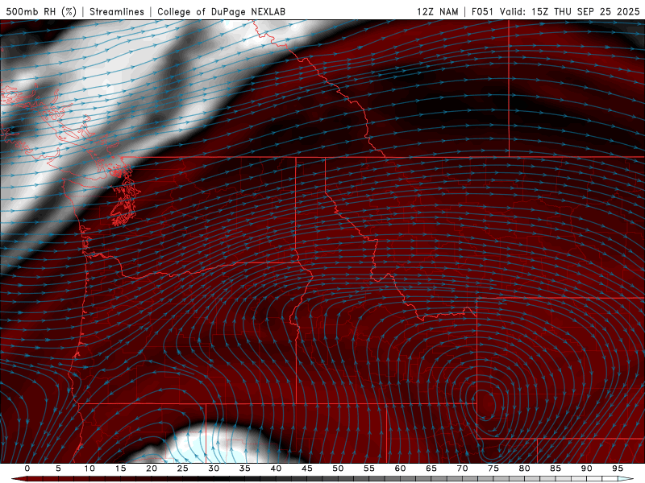The width and height of the screenshot is (645, 483).
Task: Click the '60' value on the color scale
Action: (400, 469)
